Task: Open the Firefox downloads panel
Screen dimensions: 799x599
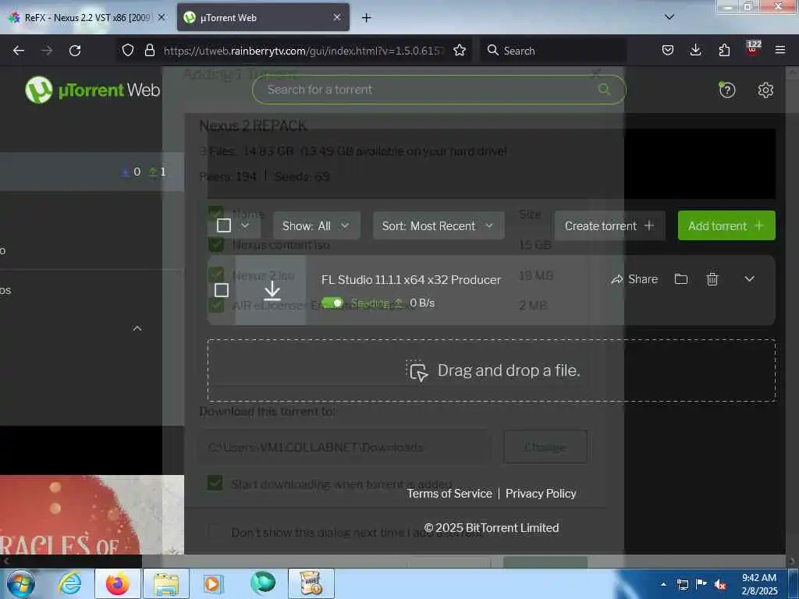Action: pos(695,51)
